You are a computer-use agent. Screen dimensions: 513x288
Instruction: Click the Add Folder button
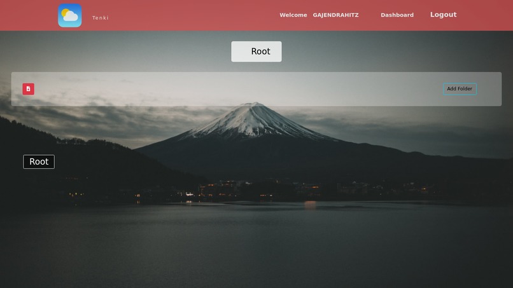[x=460, y=89]
